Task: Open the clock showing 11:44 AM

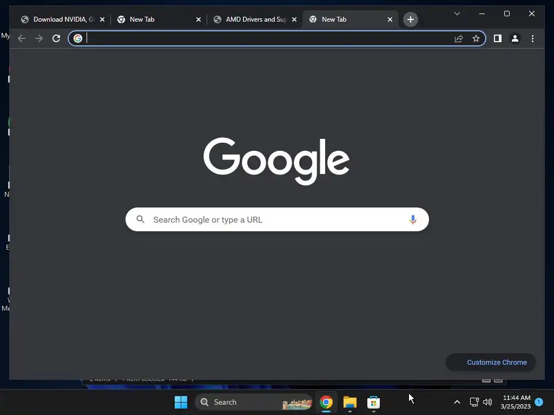Action: pyautogui.click(x=516, y=402)
